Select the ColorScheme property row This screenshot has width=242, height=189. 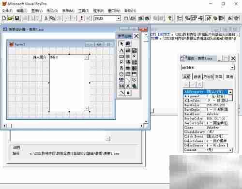pos(206,141)
